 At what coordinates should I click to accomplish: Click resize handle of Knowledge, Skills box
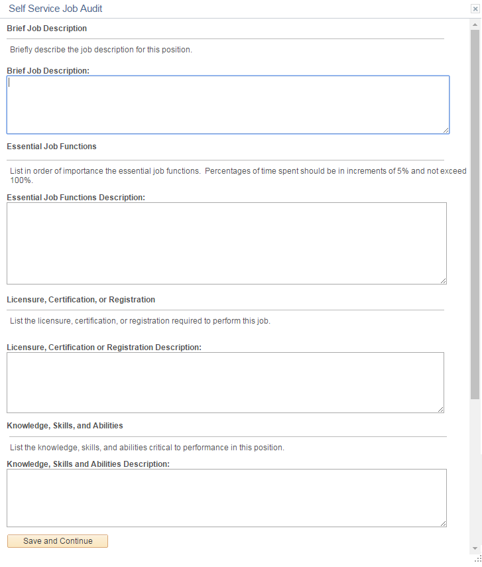pos(444,523)
